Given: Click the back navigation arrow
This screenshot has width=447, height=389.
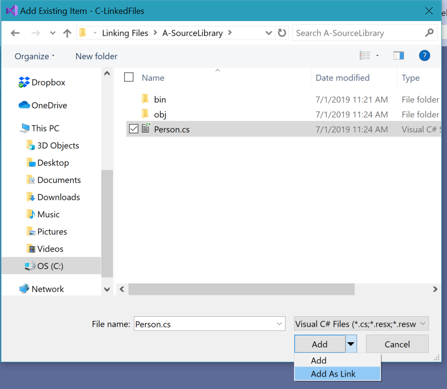Looking at the screenshot, I should click(16, 33).
